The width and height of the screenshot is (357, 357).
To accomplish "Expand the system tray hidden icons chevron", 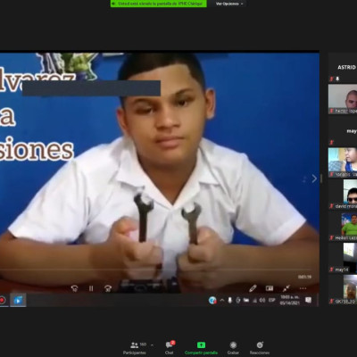I will 222,300.
